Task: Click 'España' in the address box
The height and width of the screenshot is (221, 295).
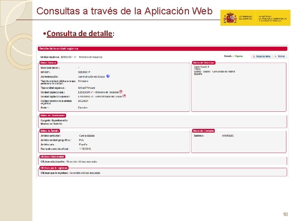Action: [x=198, y=74]
